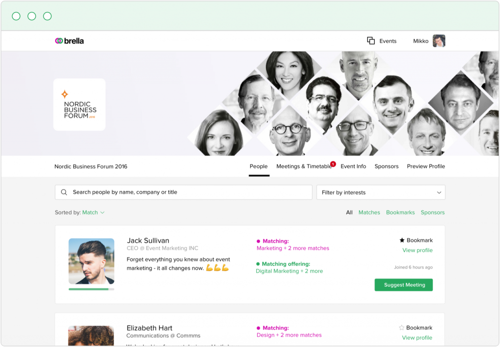The image size is (500, 347).
Task: Filter the list by Matches
Action: pyautogui.click(x=369, y=212)
